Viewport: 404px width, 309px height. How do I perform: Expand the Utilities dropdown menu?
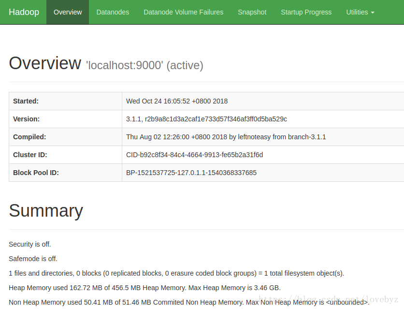click(x=360, y=12)
